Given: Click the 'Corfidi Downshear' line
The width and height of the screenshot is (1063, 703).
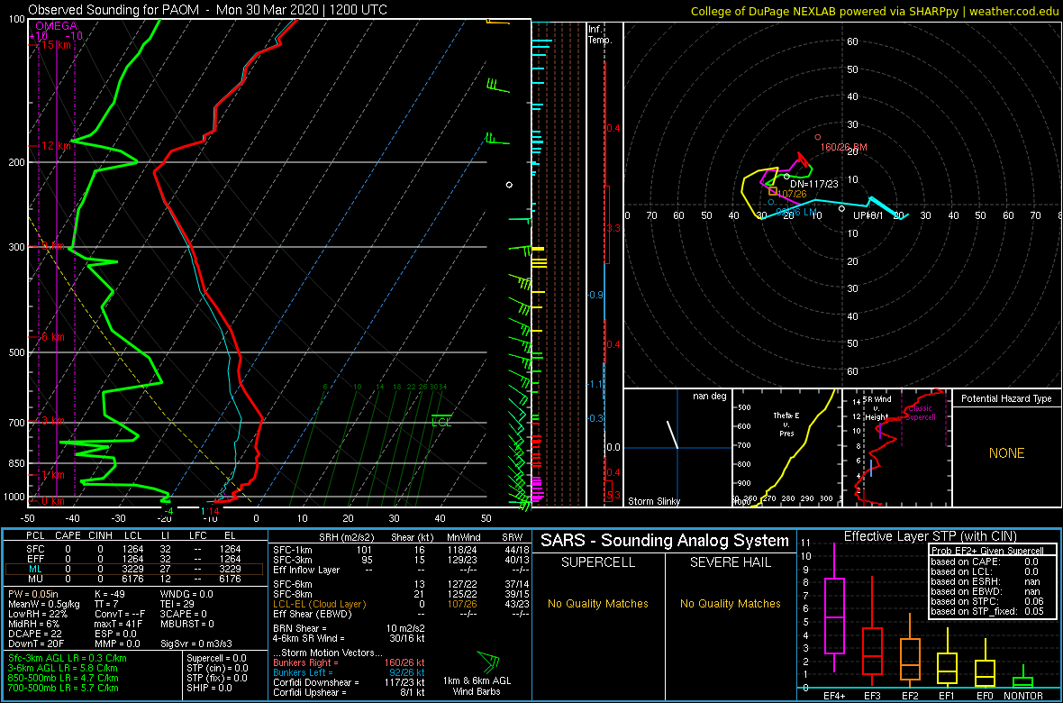Looking at the screenshot, I should [349, 682].
